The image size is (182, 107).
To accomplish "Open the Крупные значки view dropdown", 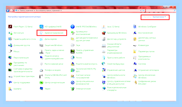I will point(159,17).
